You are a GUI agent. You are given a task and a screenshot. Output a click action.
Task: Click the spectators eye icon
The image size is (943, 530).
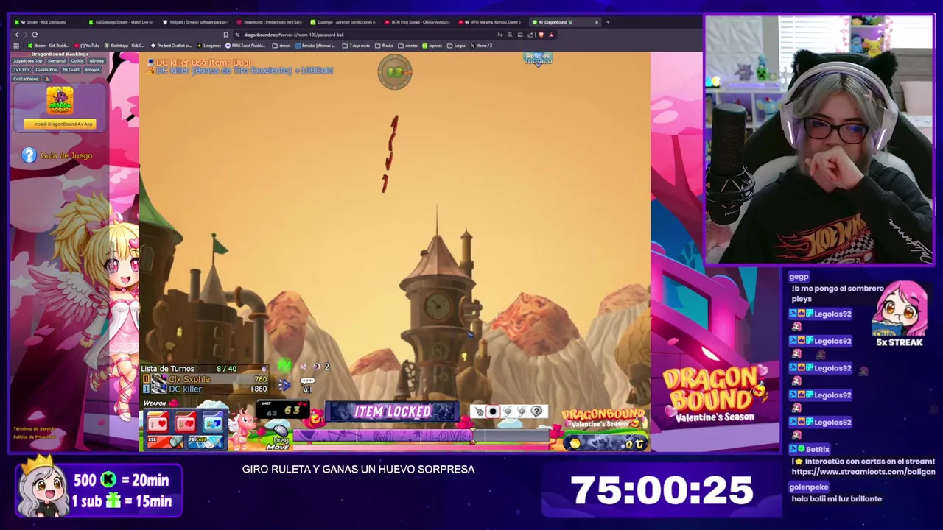(x=317, y=367)
